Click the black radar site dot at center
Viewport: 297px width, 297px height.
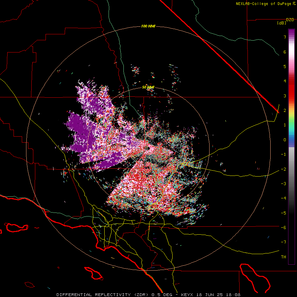pyautogui.click(x=148, y=148)
